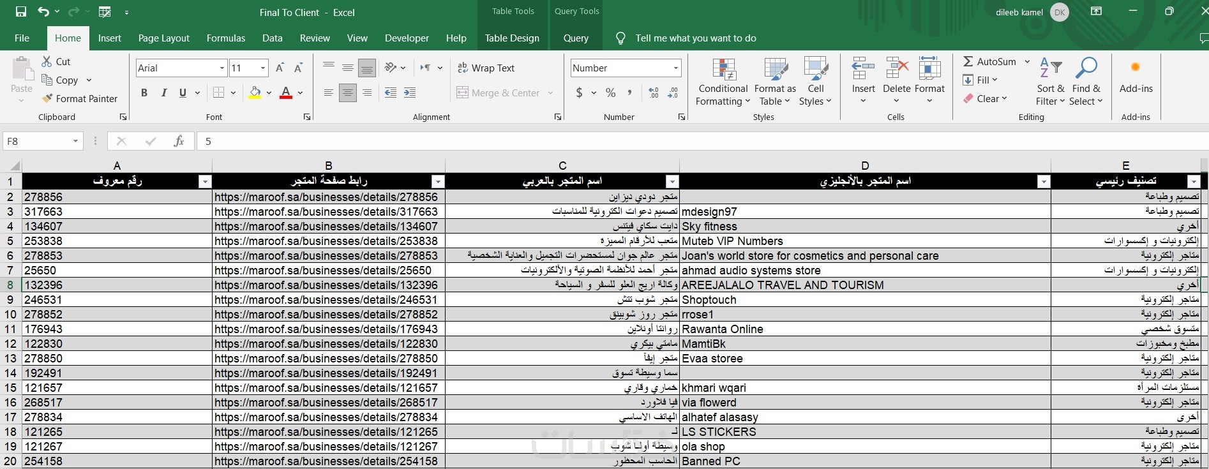Open the Table Design tab

click(512, 38)
